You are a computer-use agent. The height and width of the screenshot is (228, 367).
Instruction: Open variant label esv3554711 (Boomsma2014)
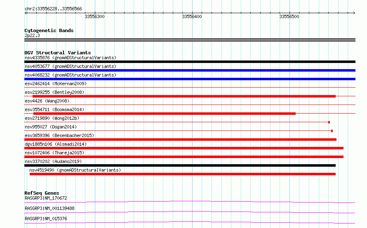tap(54, 109)
